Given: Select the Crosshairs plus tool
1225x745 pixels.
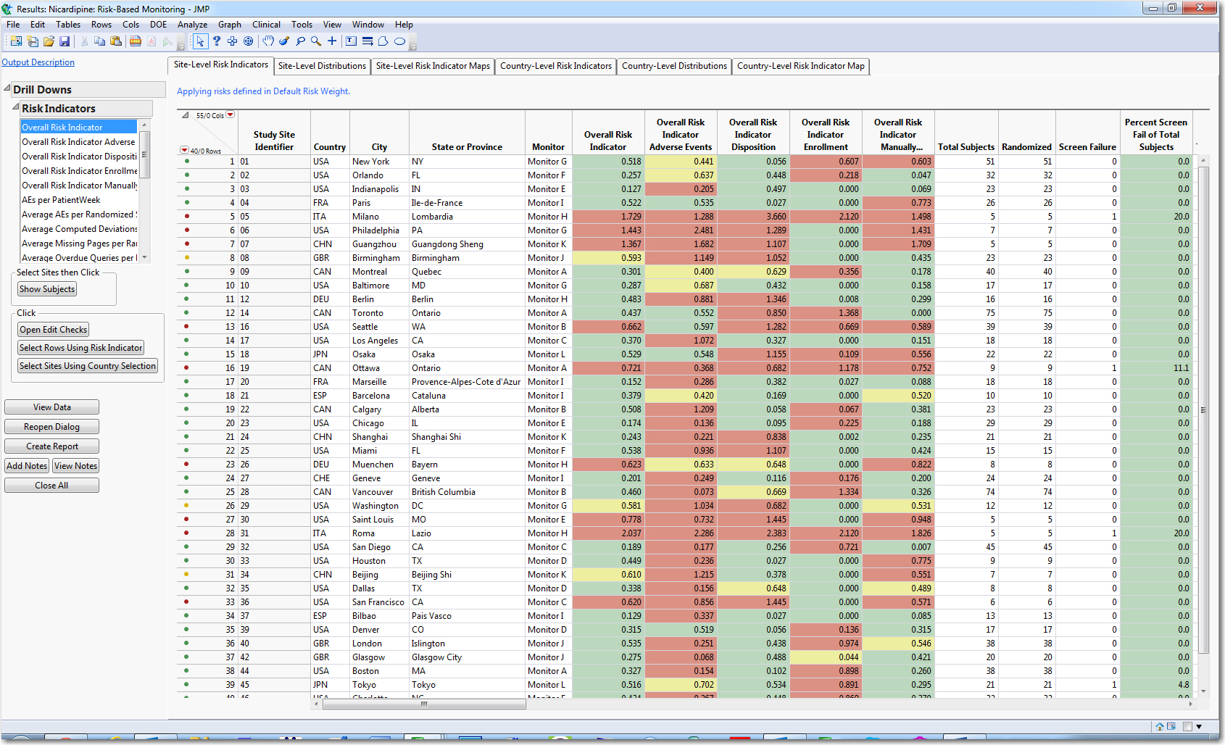Looking at the screenshot, I should click(332, 41).
